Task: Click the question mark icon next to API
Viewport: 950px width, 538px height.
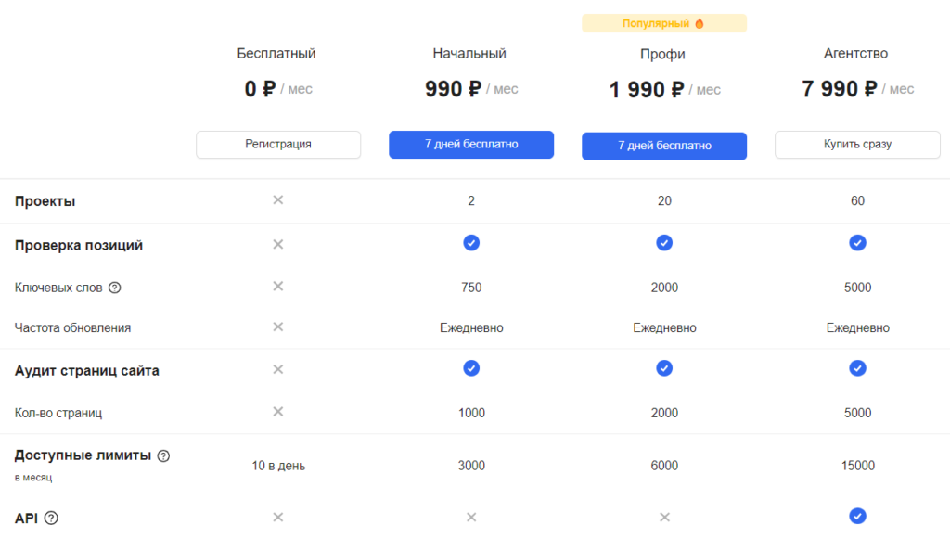Action: tap(52, 518)
